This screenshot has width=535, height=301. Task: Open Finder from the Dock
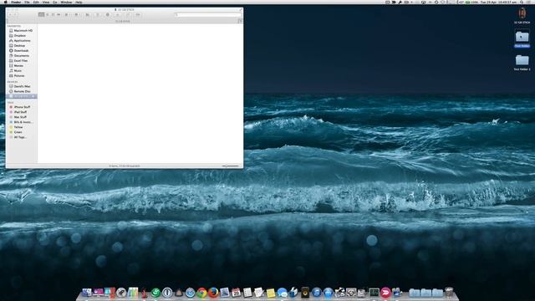[87, 293]
